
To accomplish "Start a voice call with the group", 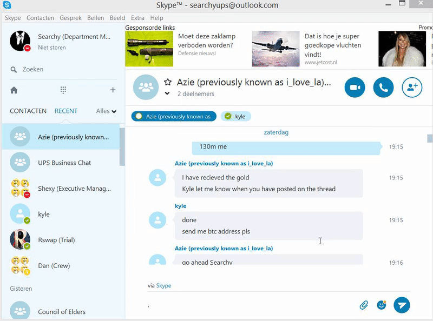I will click(383, 88).
